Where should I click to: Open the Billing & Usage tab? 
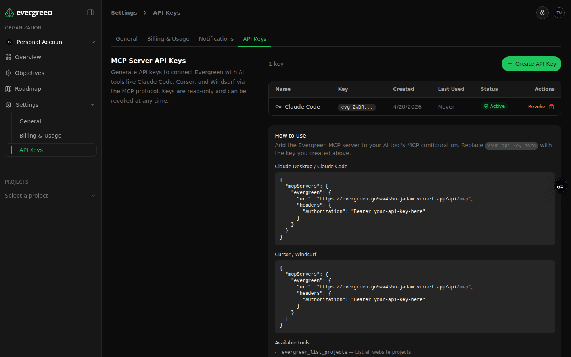(168, 38)
